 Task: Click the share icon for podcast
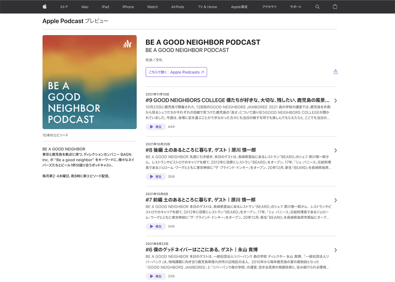[x=335, y=72]
